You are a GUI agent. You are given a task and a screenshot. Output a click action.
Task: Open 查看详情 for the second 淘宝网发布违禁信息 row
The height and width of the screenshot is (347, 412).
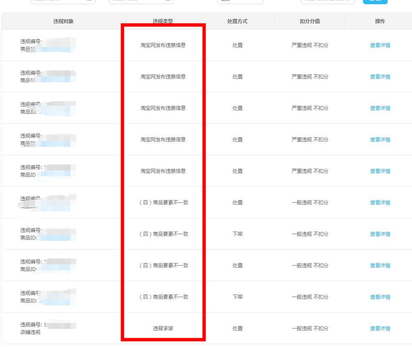coord(380,76)
